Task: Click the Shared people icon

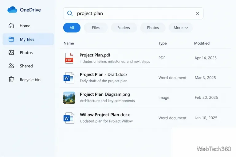Action: tap(11, 66)
